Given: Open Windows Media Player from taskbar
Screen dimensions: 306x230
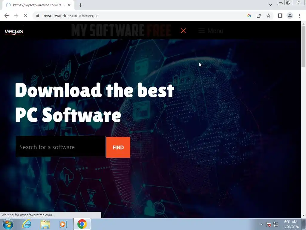Looking at the screenshot, I should pyautogui.click(x=63, y=224).
